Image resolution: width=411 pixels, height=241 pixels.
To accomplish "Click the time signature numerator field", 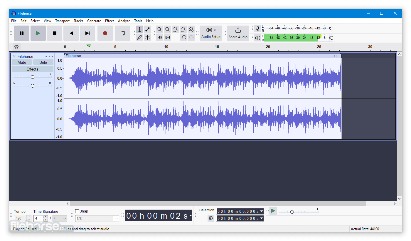I will point(38,219).
